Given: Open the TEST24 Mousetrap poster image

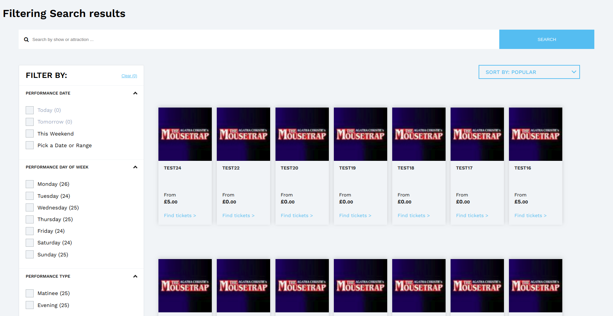Looking at the screenshot, I should 185,134.
